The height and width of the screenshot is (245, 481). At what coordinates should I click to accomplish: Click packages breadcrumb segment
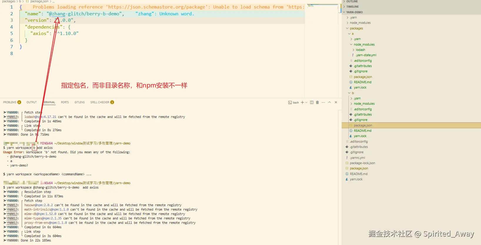[x=9, y=1]
